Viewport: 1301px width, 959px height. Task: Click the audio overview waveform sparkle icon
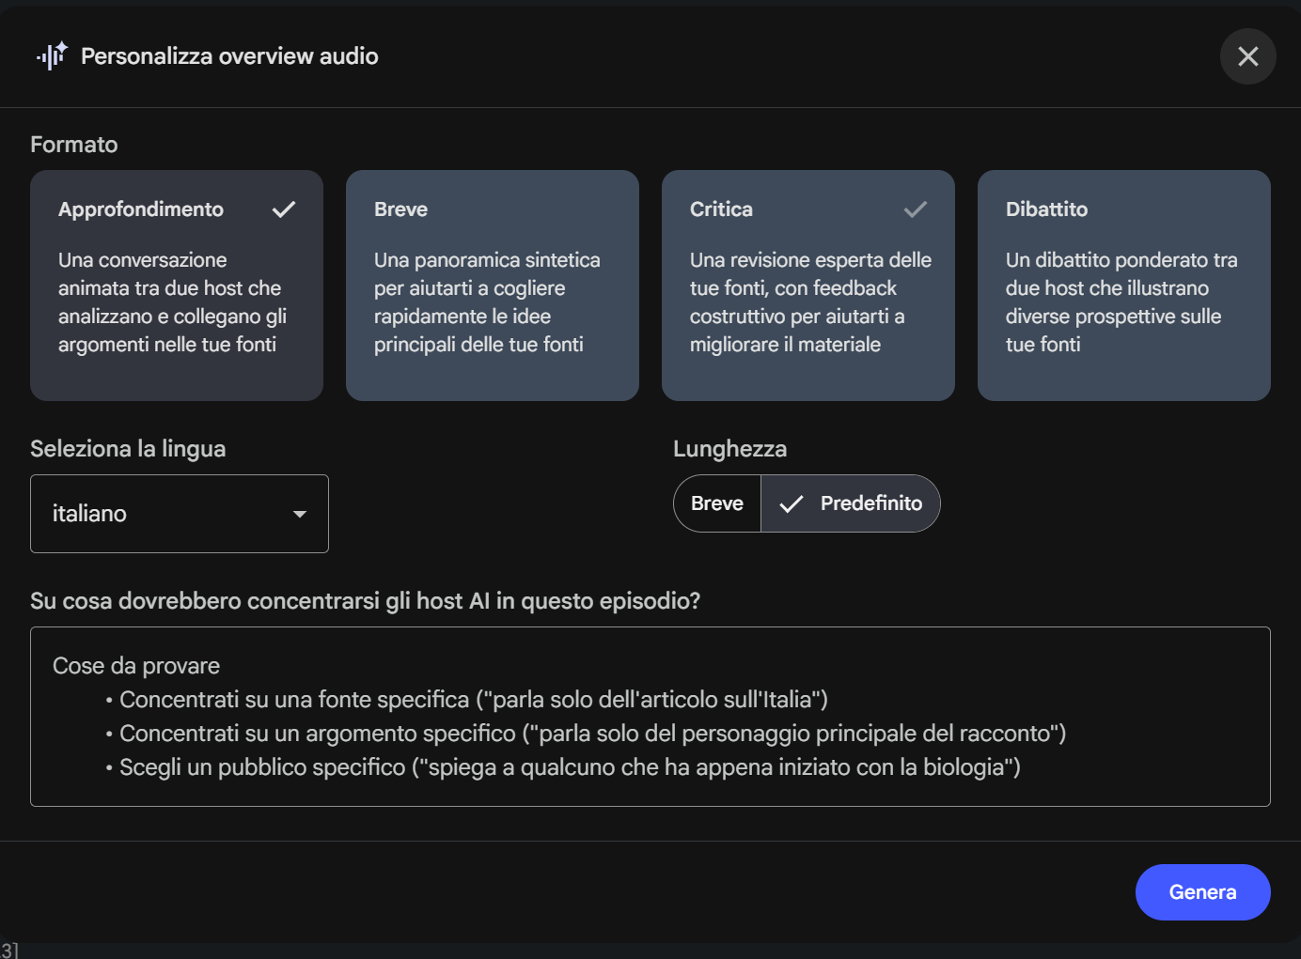(x=52, y=56)
